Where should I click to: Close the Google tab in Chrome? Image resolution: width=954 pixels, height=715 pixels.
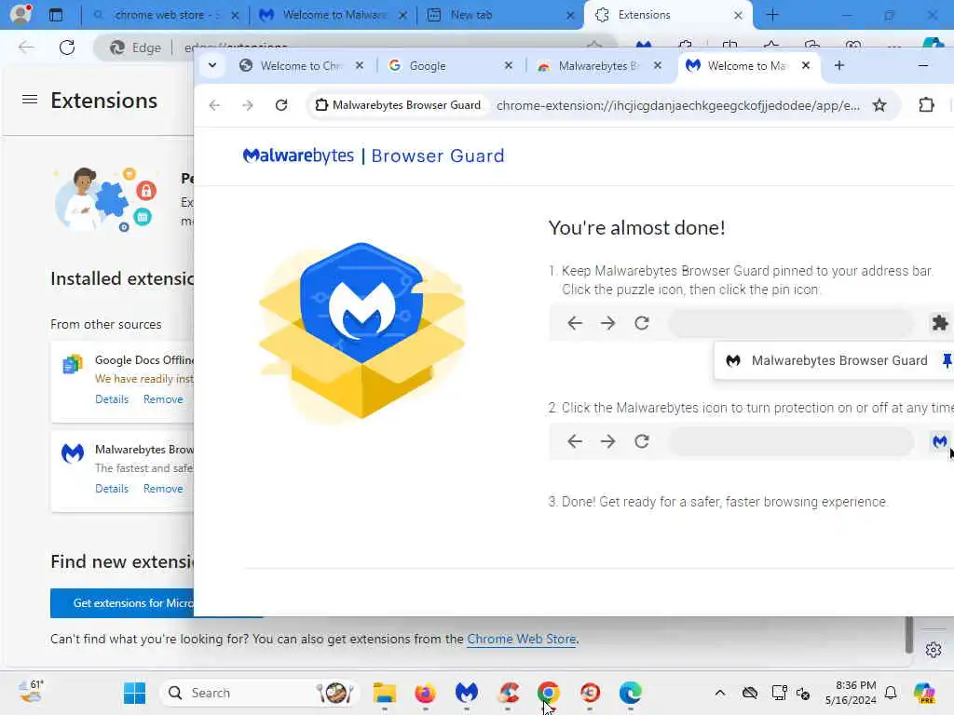pyautogui.click(x=509, y=65)
